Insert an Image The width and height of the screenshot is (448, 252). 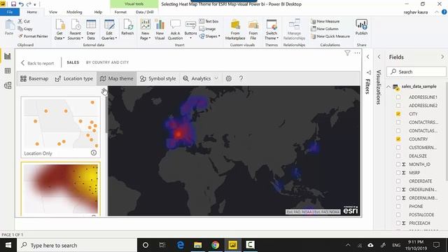coord(207,29)
